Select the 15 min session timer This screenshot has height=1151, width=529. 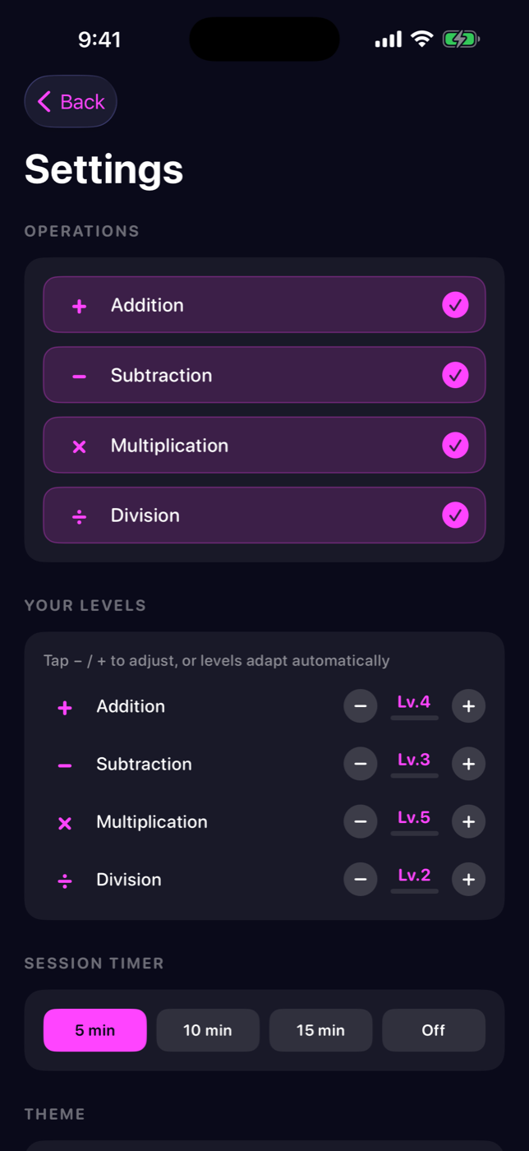click(x=320, y=1030)
